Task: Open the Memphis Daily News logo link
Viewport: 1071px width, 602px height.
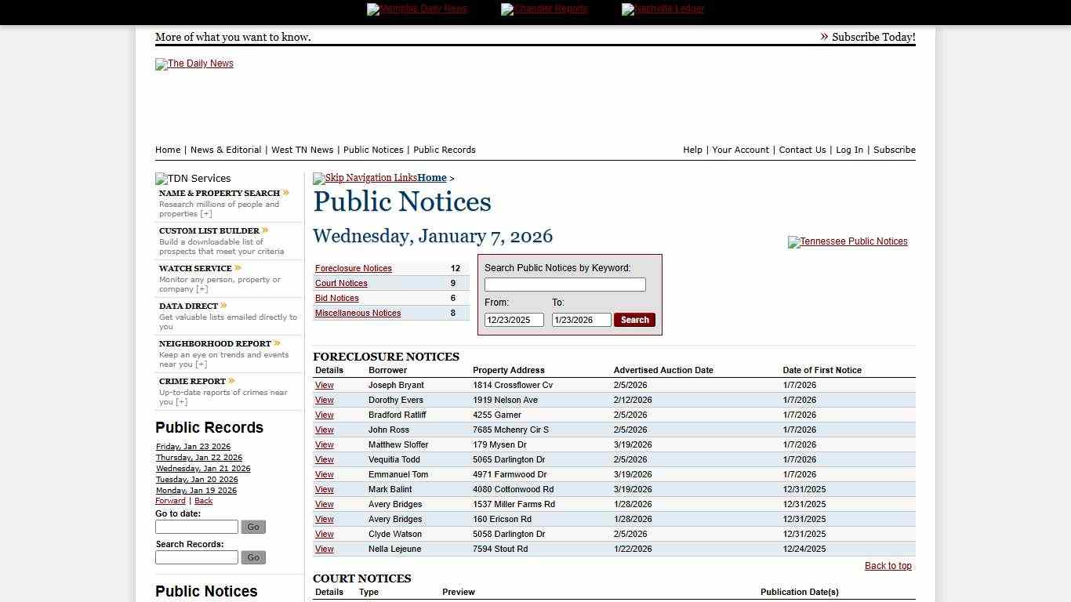Action: (417, 9)
